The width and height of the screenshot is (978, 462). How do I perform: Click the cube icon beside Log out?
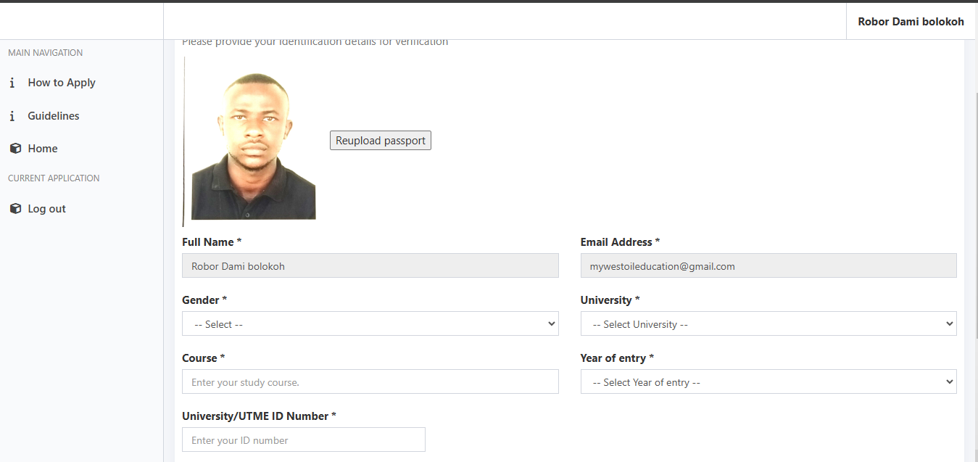pos(15,209)
